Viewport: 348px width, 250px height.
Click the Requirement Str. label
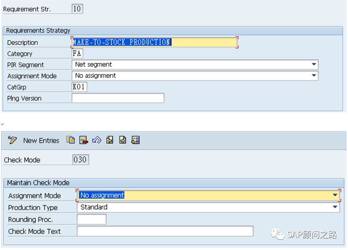tap(27, 9)
